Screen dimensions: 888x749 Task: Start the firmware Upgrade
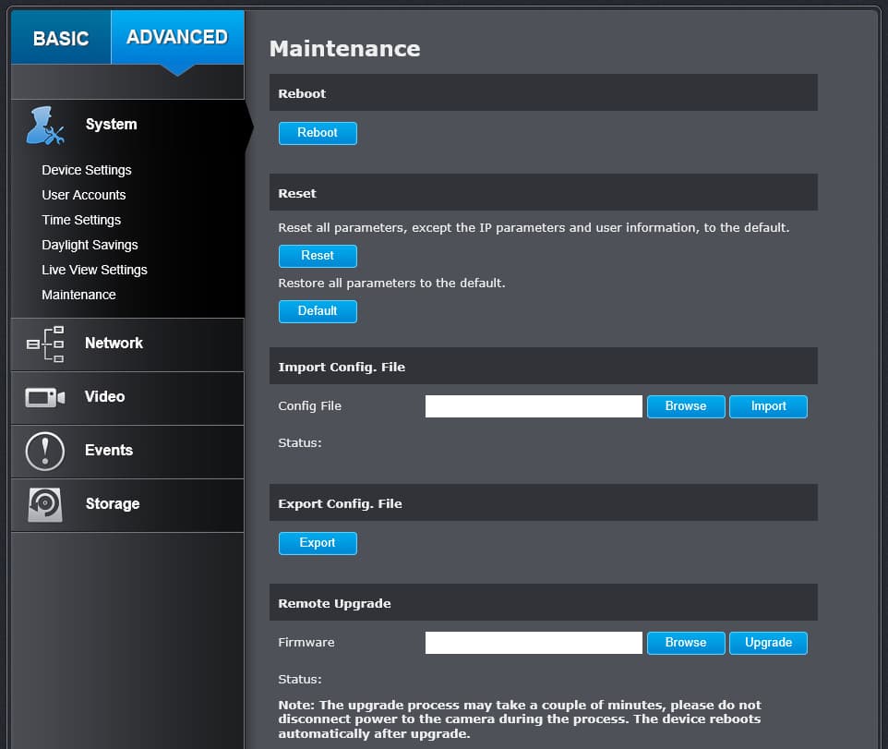768,643
